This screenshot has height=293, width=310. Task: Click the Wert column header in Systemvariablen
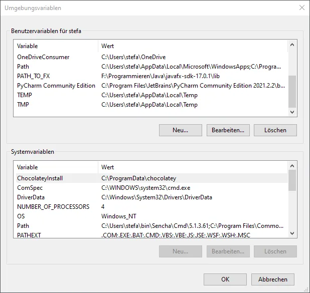(193, 167)
